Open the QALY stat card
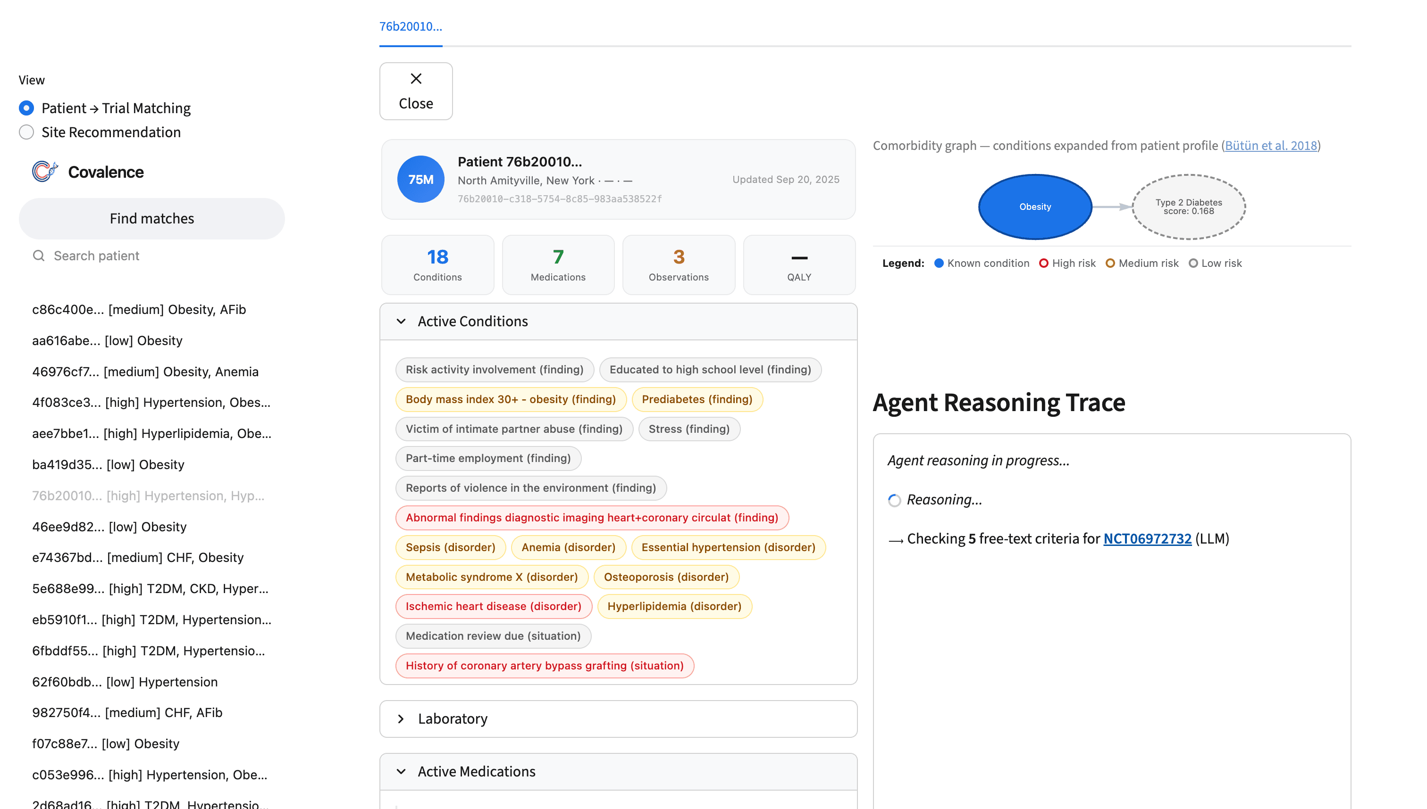The height and width of the screenshot is (809, 1427). (x=799, y=264)
